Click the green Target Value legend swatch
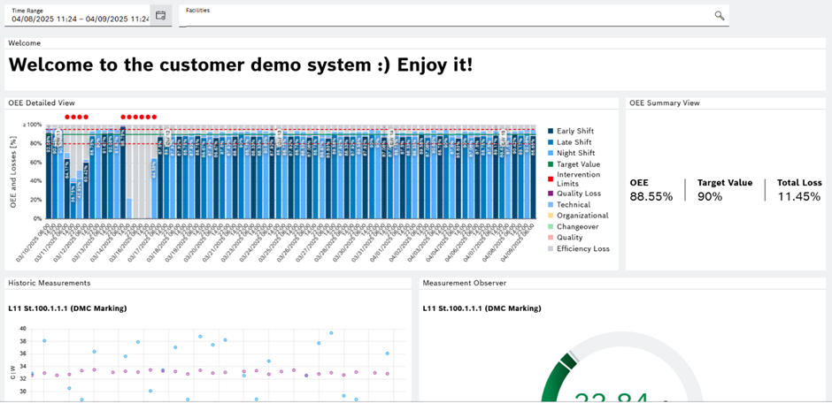 point(551,164)
